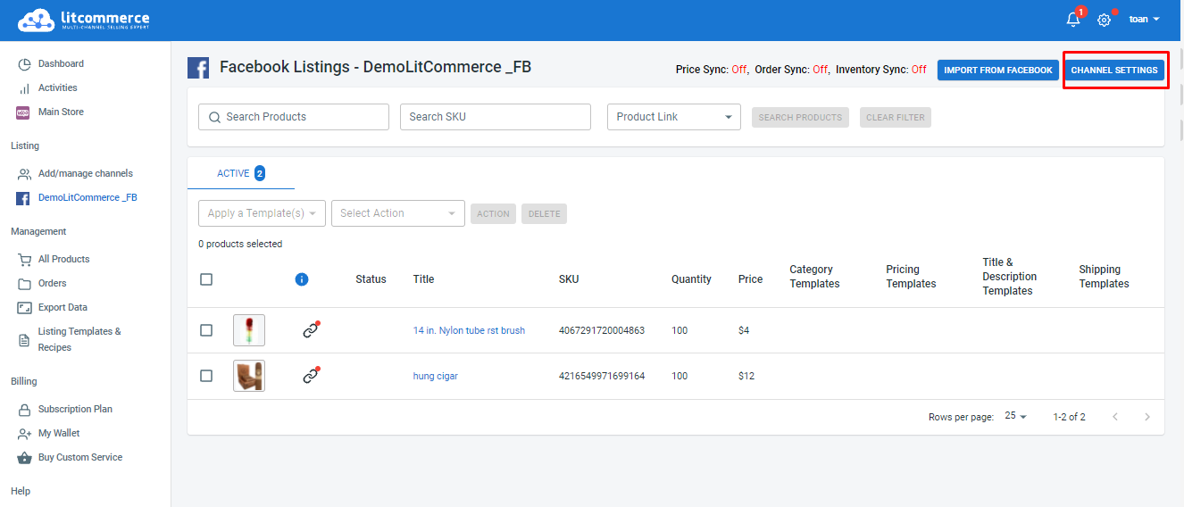
Task: Open the settings gear icon
Action: coord(1105,20)
